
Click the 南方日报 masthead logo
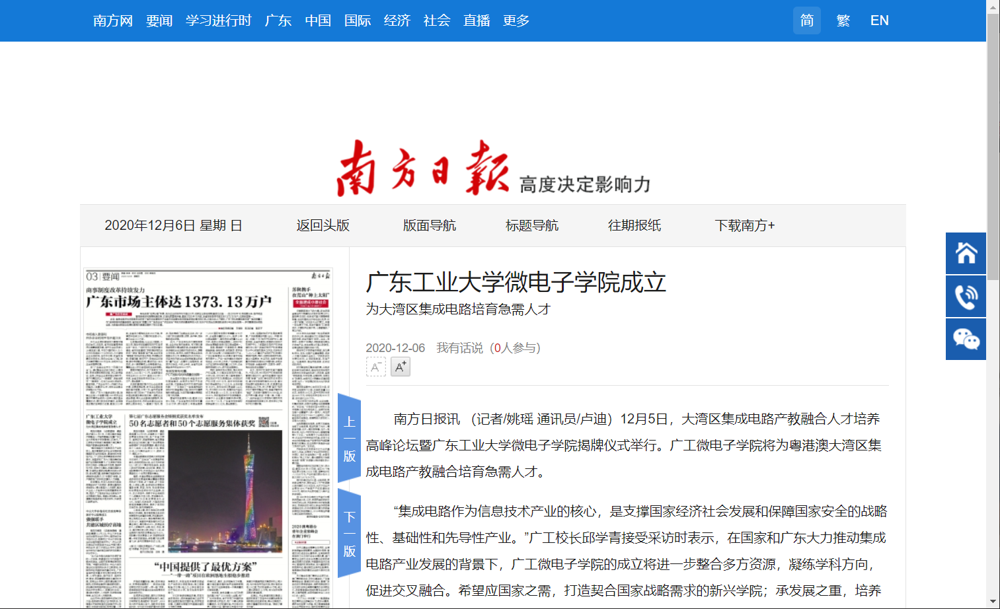tap(422, 168)
